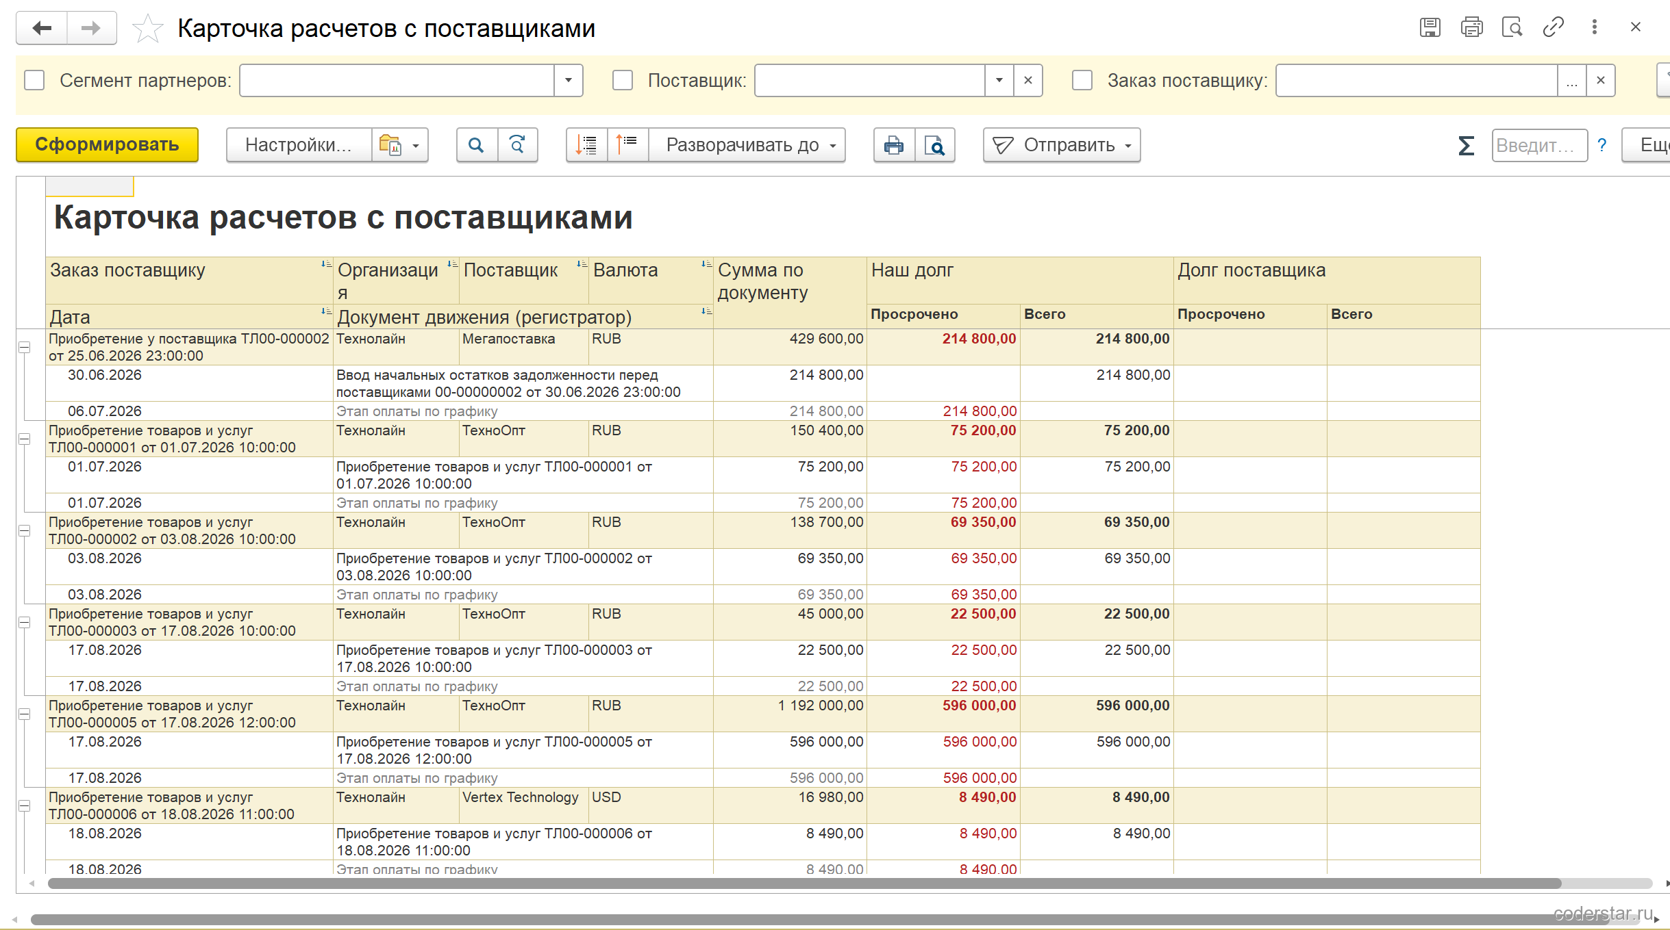Collapse group ТЛ00-000005 от 17.08.2026
This screenshot has width=1670, height=930.
coord(25,714)
